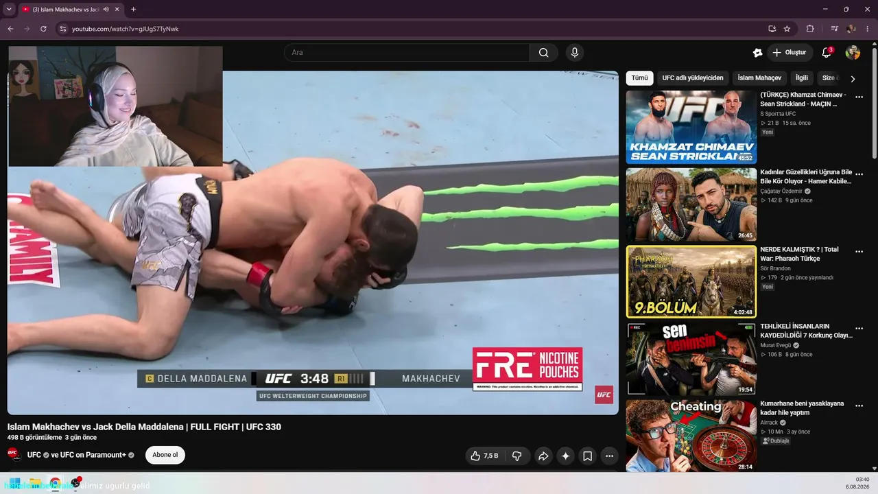Select the İslam Mahaçev chip
Screen dimensions: 878x494
point(759,78)
